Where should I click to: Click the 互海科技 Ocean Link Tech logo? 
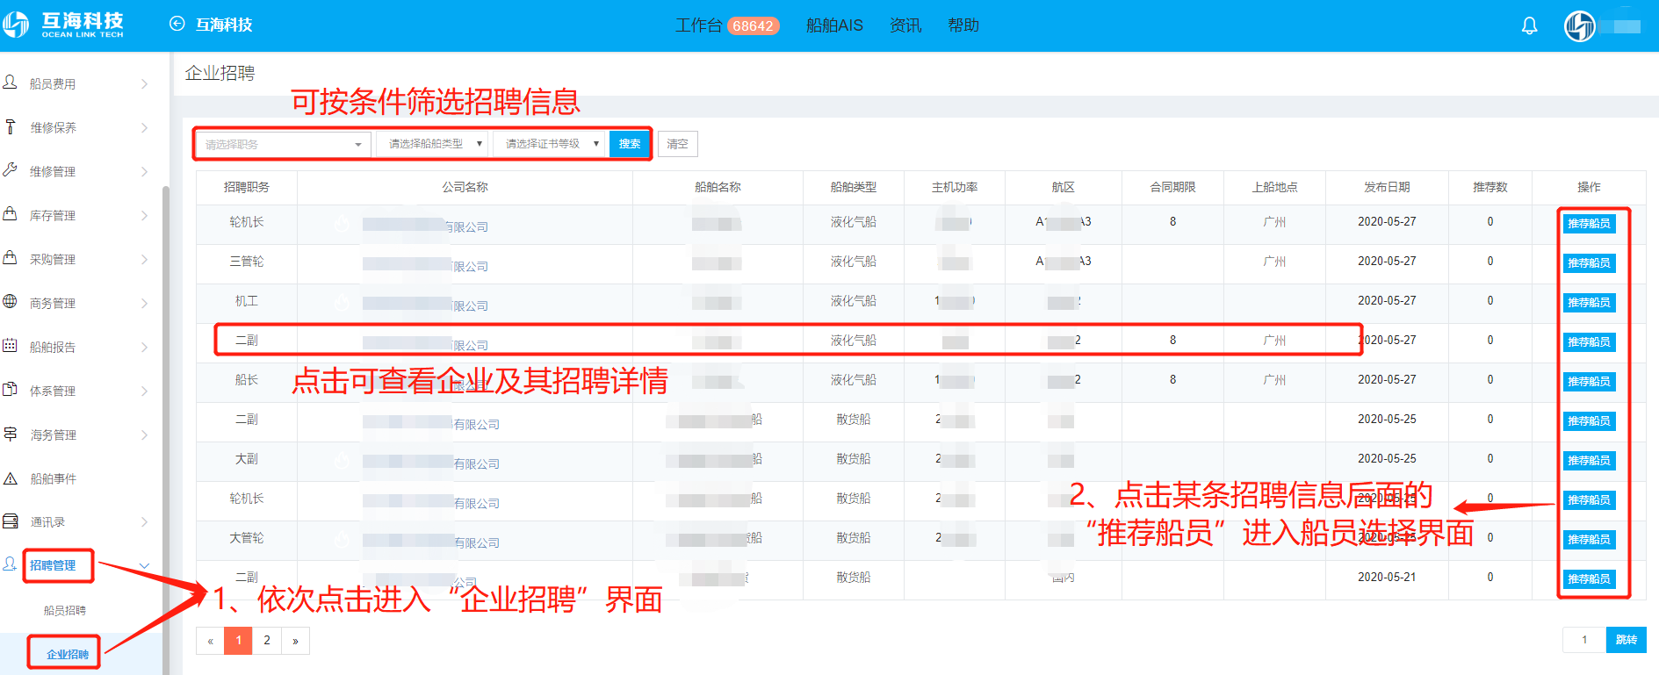pyautogui.click(x=63, y=25)
